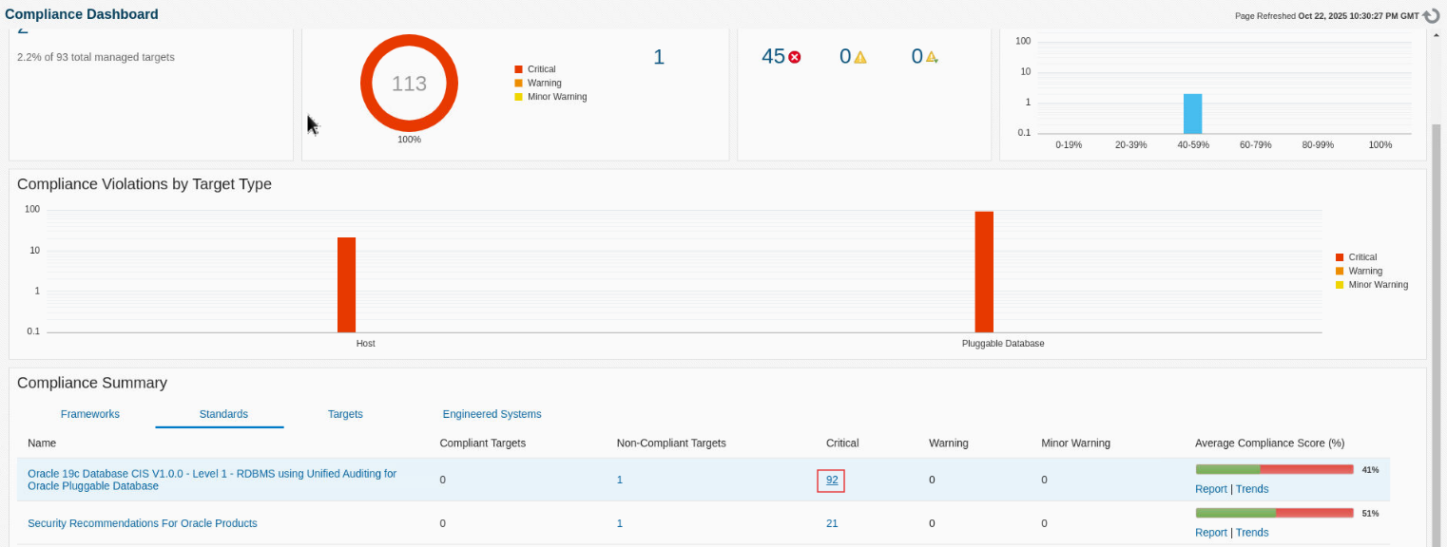Open Security Recommendations For Oracle Products link
1447x547 pixels.
[x=143, y=523]
